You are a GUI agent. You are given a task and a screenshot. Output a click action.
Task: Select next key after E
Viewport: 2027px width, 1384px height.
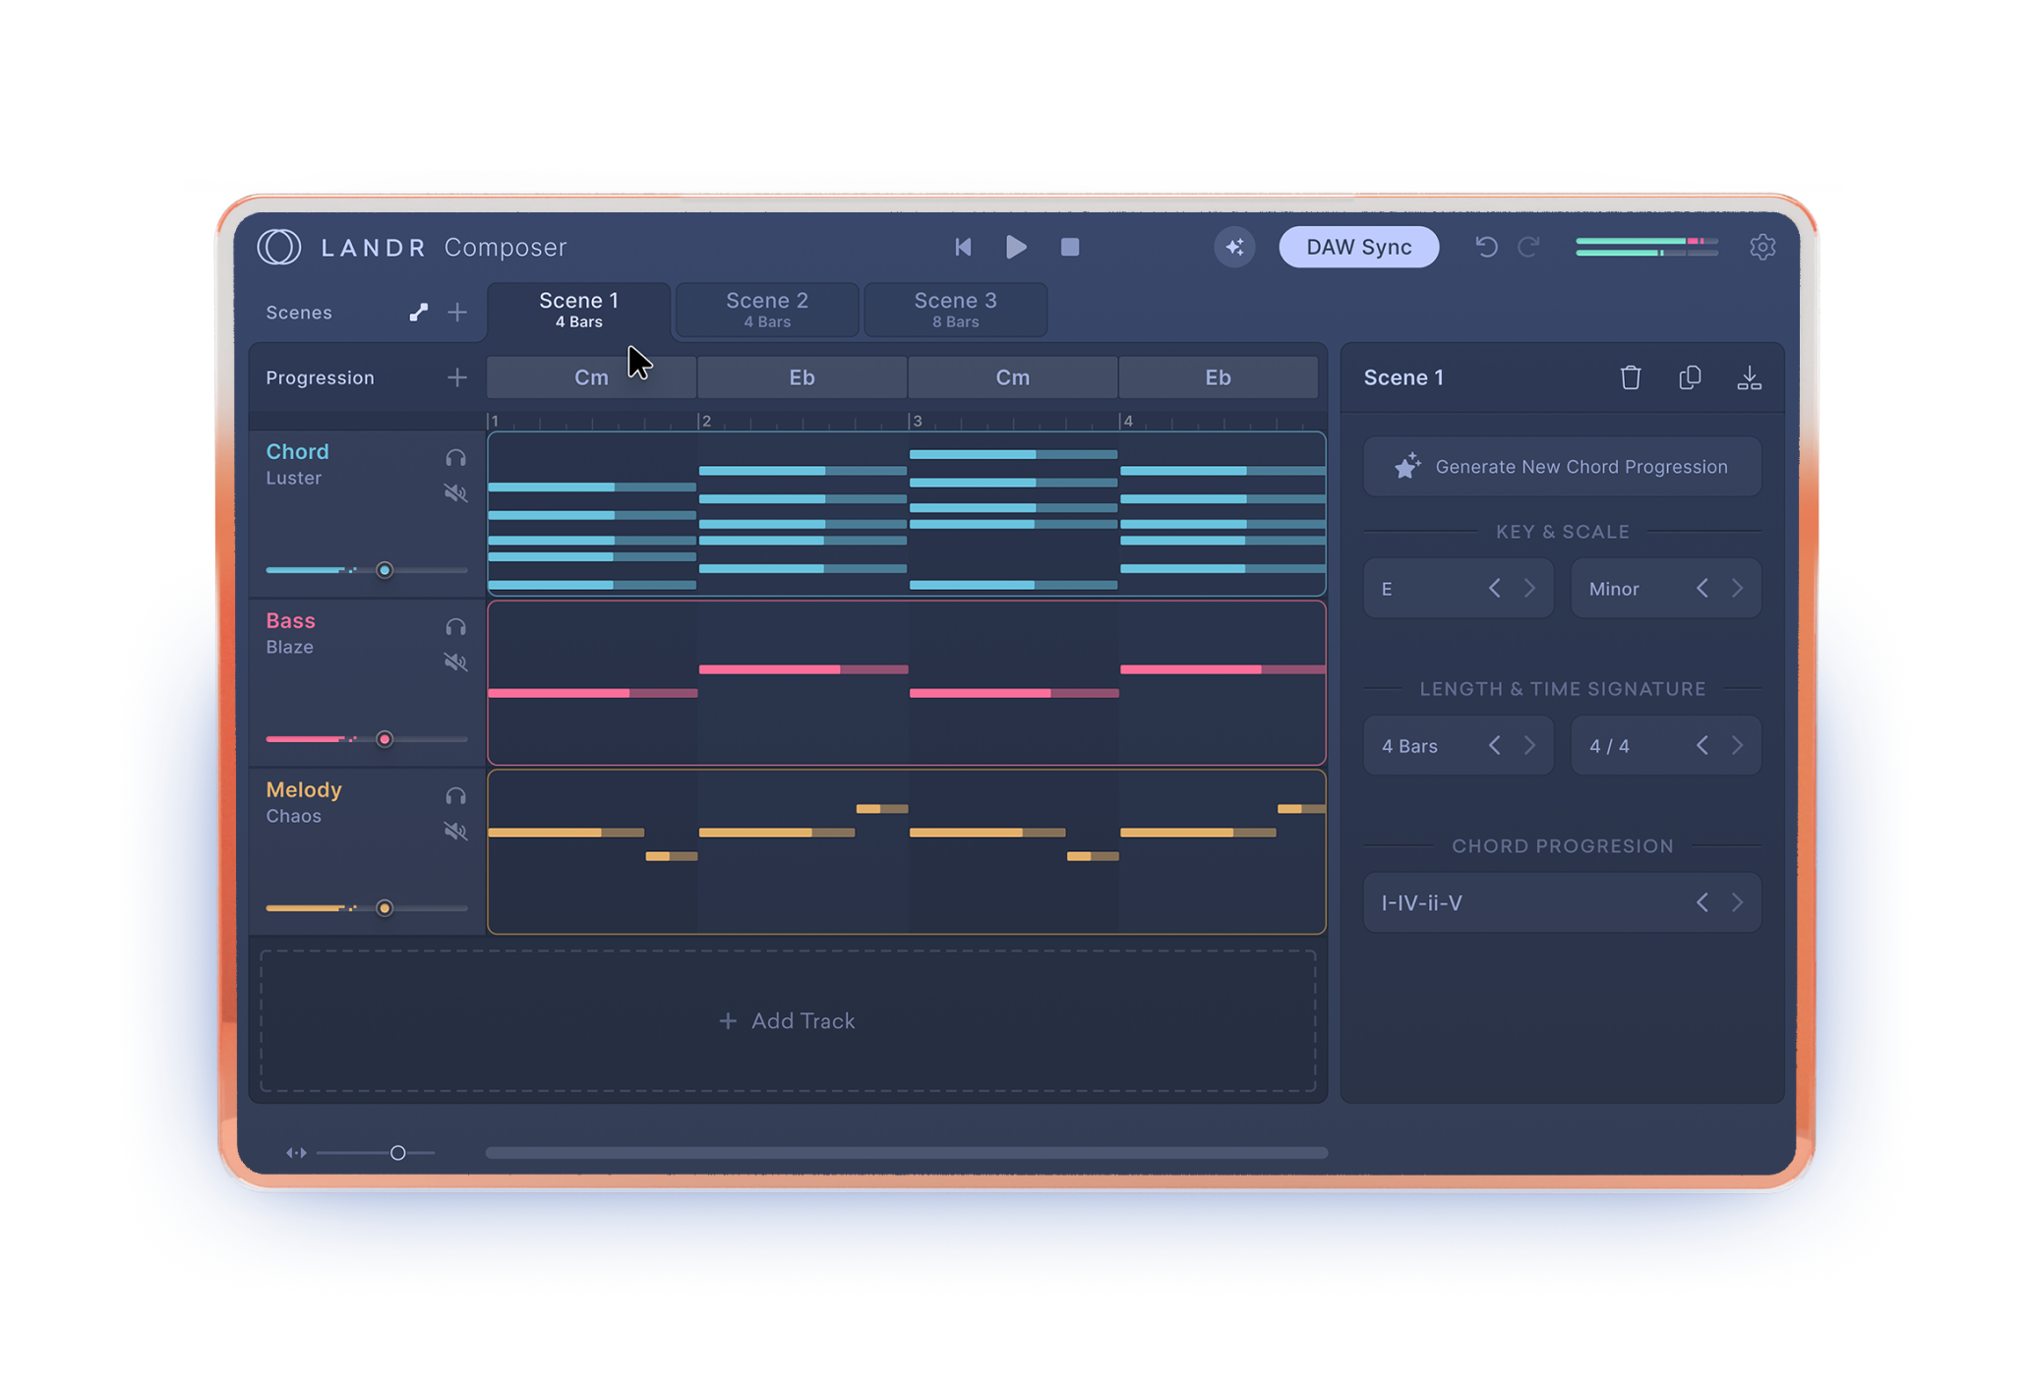pos(1529,589)
